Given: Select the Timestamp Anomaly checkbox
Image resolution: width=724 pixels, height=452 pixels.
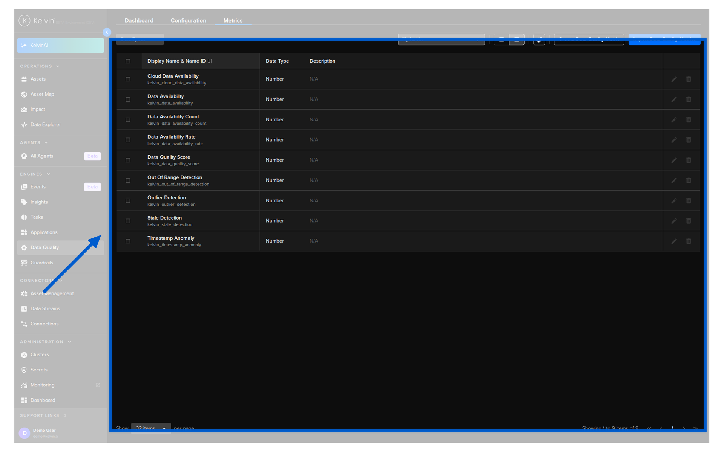Looking at the screenshot, I should (128, 241).
